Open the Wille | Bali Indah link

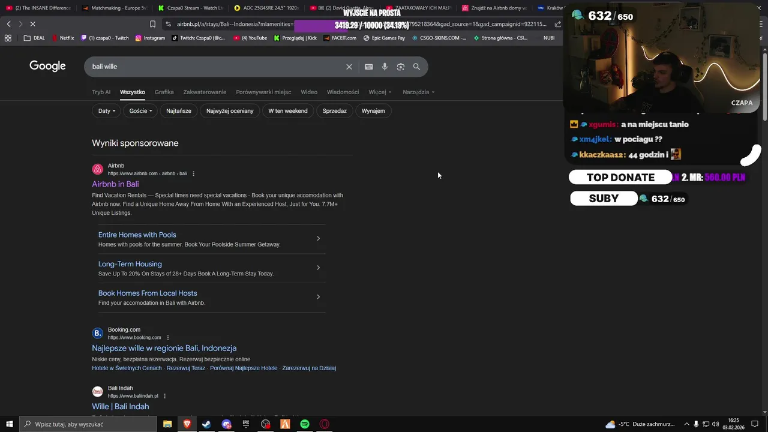click(x=120, y=406)
